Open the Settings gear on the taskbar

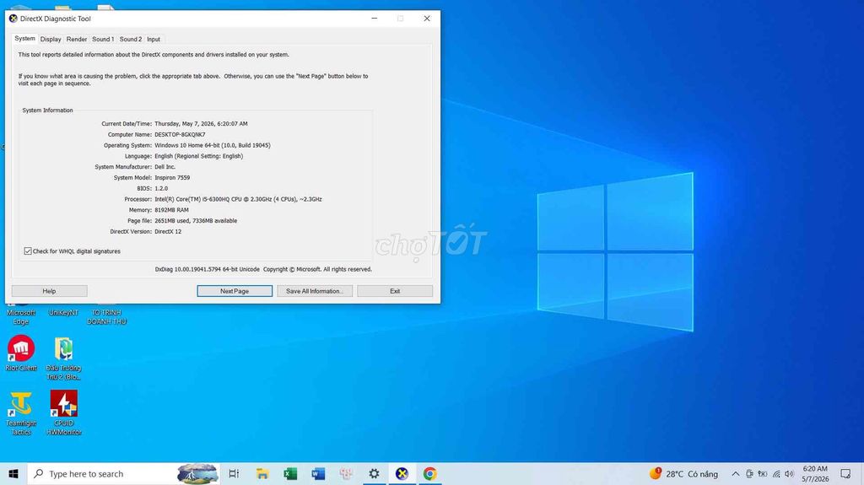pos(374,473)
